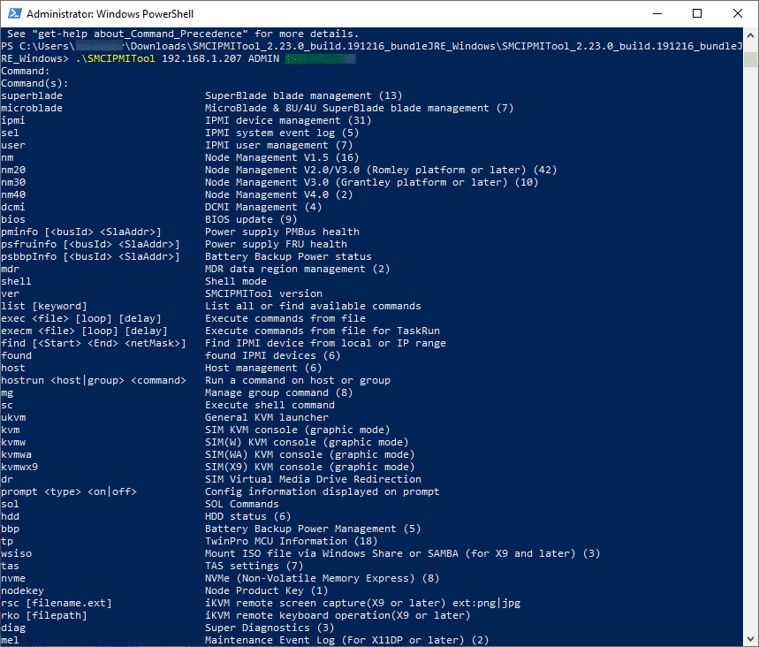
Task: Click 'Execute shell command' text
Action: point(269,405)
